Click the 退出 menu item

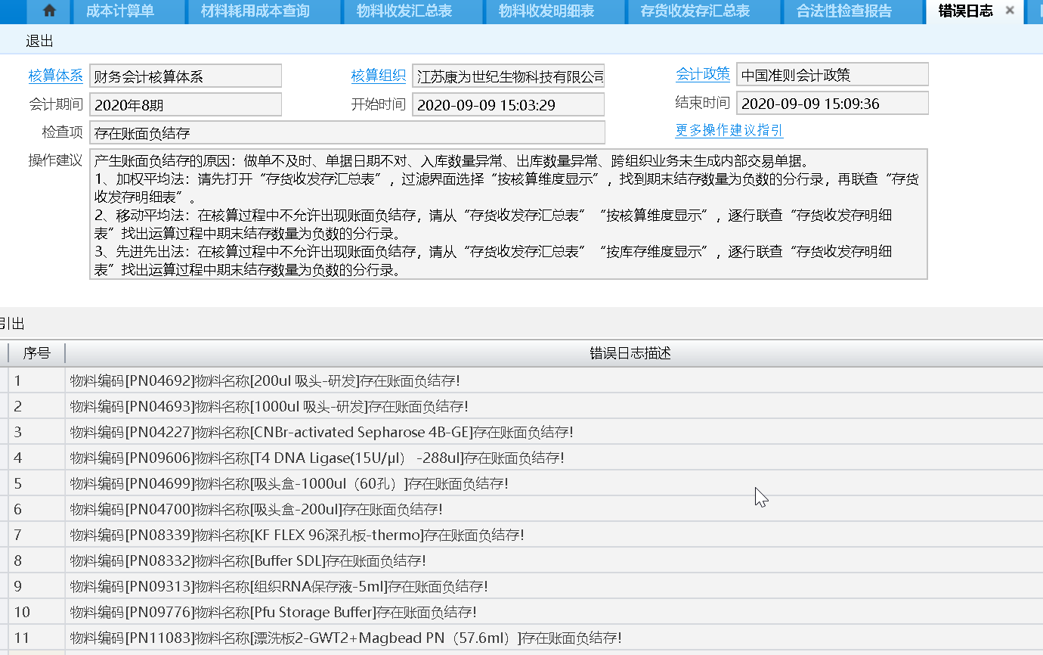pyautogui.click(x=39, y=42)
